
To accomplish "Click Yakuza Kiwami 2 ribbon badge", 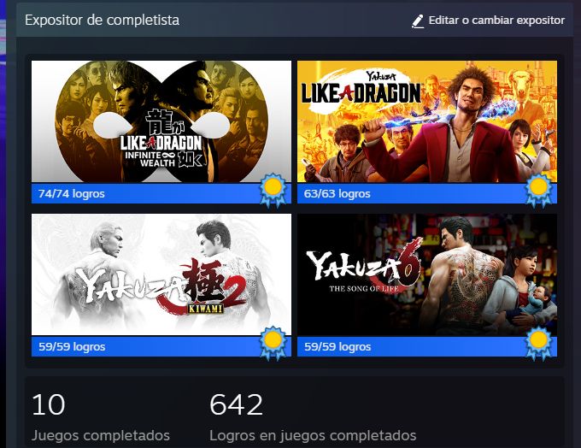I will click(273, 343).
